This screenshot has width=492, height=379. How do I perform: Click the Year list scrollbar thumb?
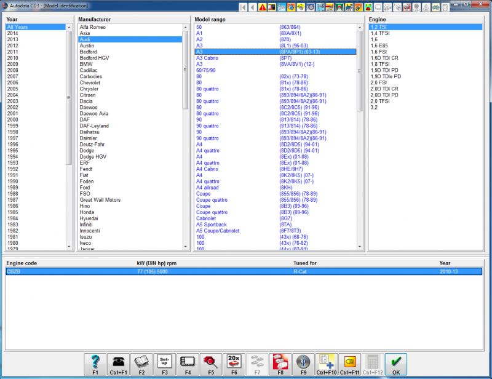pos(69,98)
